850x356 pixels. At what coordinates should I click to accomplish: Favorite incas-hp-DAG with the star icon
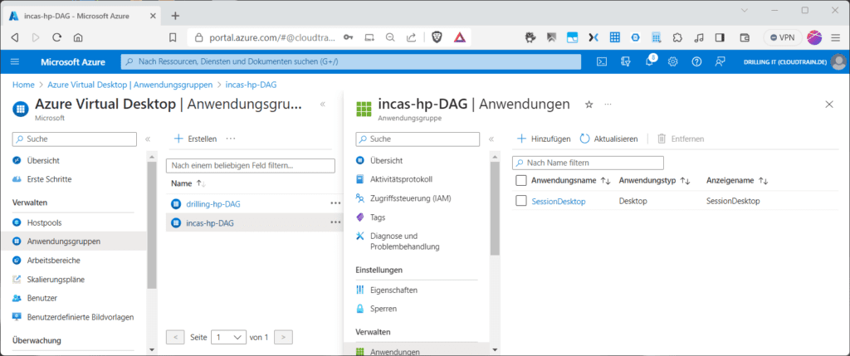(589, 105)
